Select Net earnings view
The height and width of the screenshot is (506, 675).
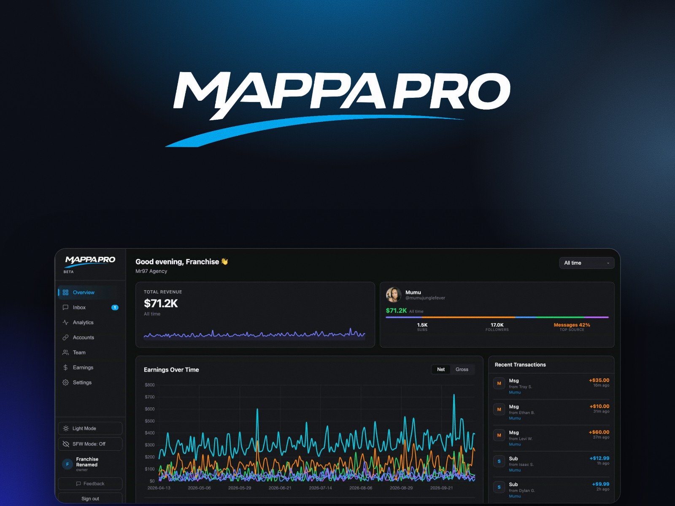pyautogui.click(x=441, y=369)
